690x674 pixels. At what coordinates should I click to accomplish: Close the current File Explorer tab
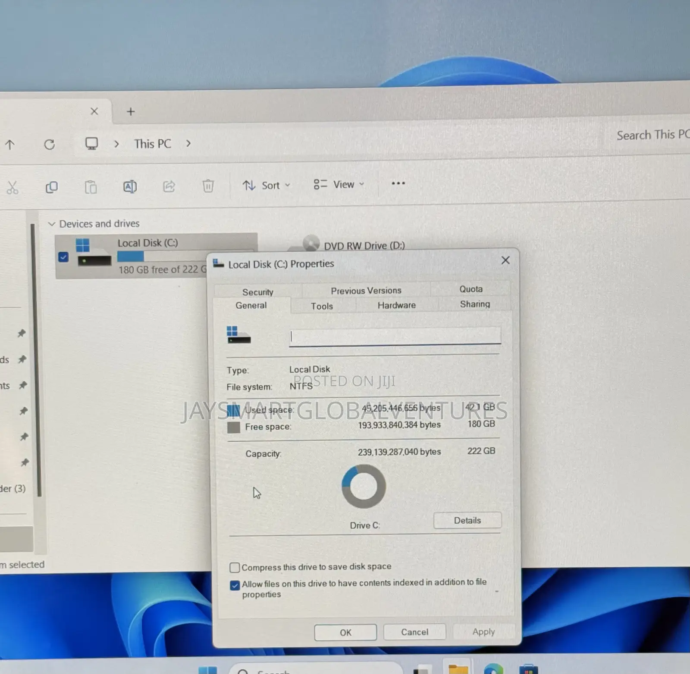pos(94,111)
